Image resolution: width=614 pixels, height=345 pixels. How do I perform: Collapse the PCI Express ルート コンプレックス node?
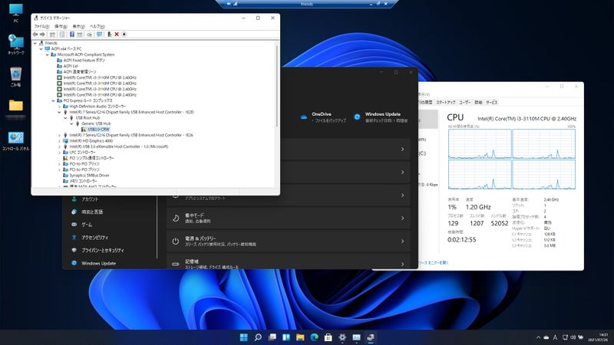coord(53,100)
